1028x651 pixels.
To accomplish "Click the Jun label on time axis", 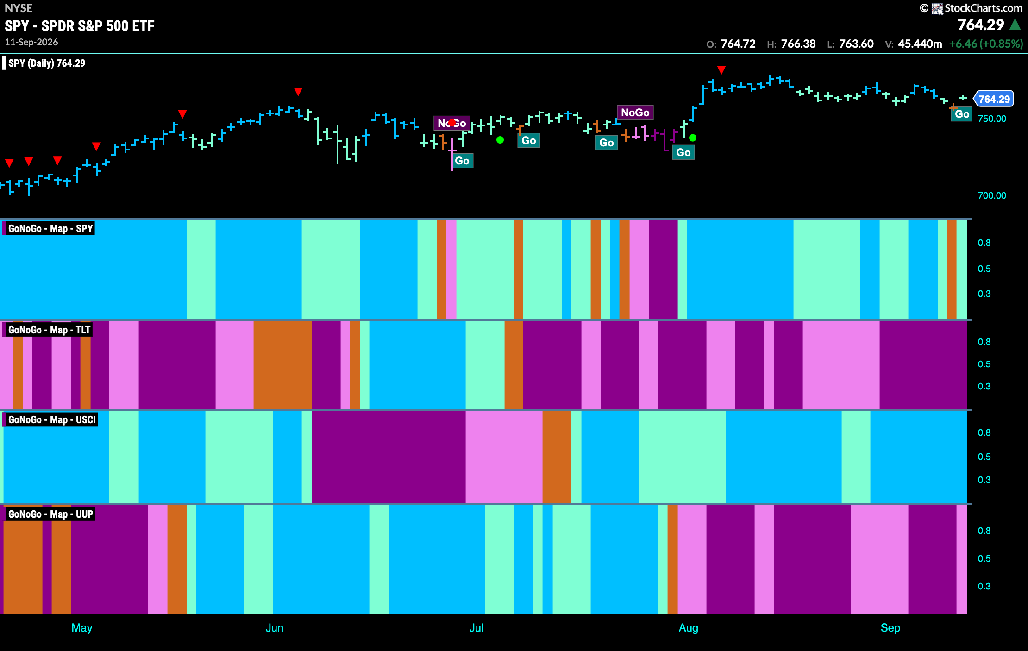I will [274, 628].
